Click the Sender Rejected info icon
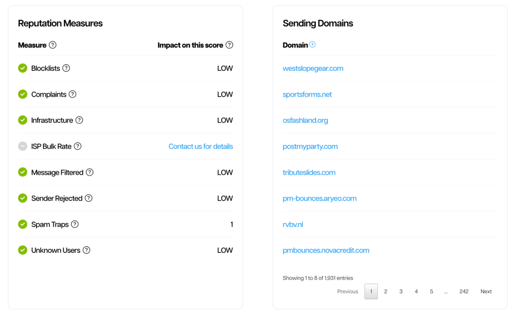 [88, 198]
